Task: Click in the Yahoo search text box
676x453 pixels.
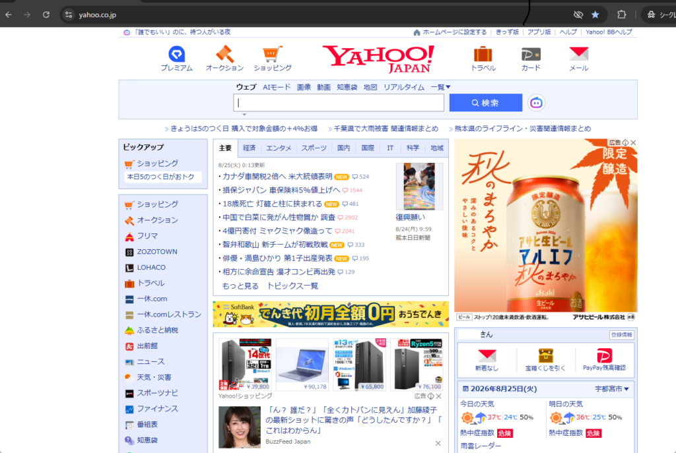Action: [339, 103]
